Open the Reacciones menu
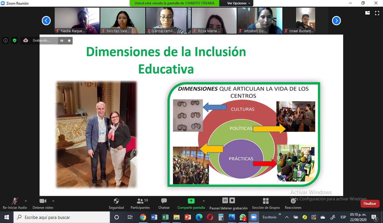The width and height of the screenshot is (383, 223). click(293, 204)
